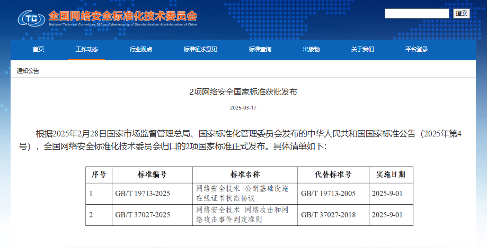
Task: Click the publish date 2025-03-17
Action: (243, 108)
